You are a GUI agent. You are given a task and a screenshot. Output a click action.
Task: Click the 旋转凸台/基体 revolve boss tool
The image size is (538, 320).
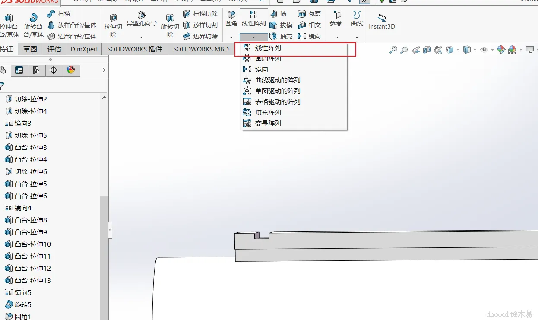[33, 25]
